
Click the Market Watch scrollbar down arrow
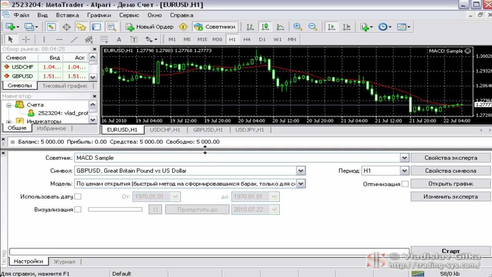[x=93, y=77]
